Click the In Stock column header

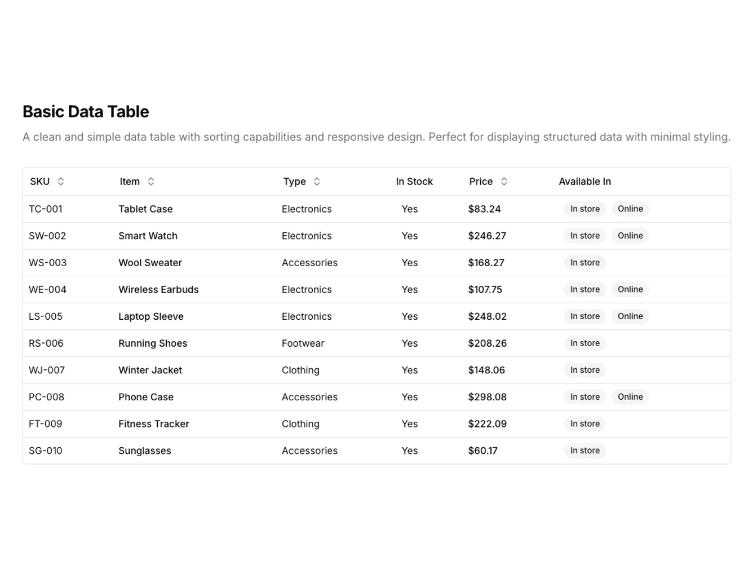pyautogui.click(x=414, y=181)
